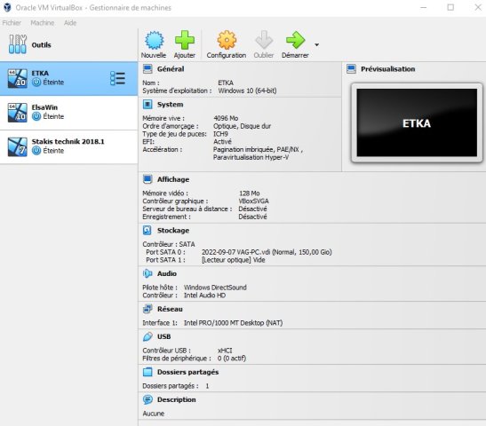Click Intel PRO/1000 MT Desktop (NAT) text
The height and width of the screenshot is (426, 486).
pyautogui.click(x=233, y=323)
